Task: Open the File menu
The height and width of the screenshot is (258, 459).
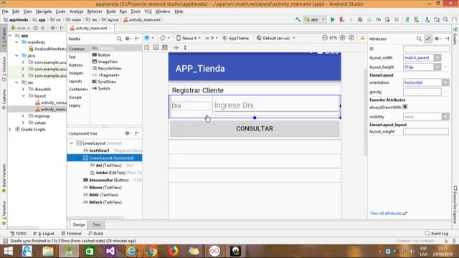Action: point(5,11)
